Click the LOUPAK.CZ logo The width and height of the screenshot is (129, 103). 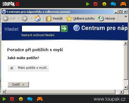tap(11, 4)
